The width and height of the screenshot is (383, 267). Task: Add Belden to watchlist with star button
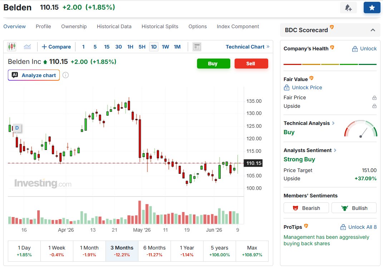point(372,7)
